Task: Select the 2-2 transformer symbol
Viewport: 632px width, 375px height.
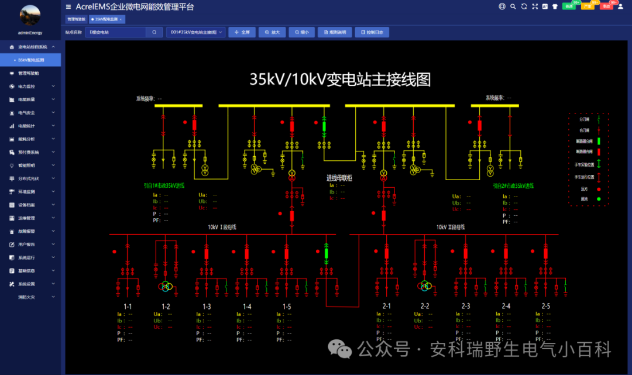Action: click(x=424, y=286)
